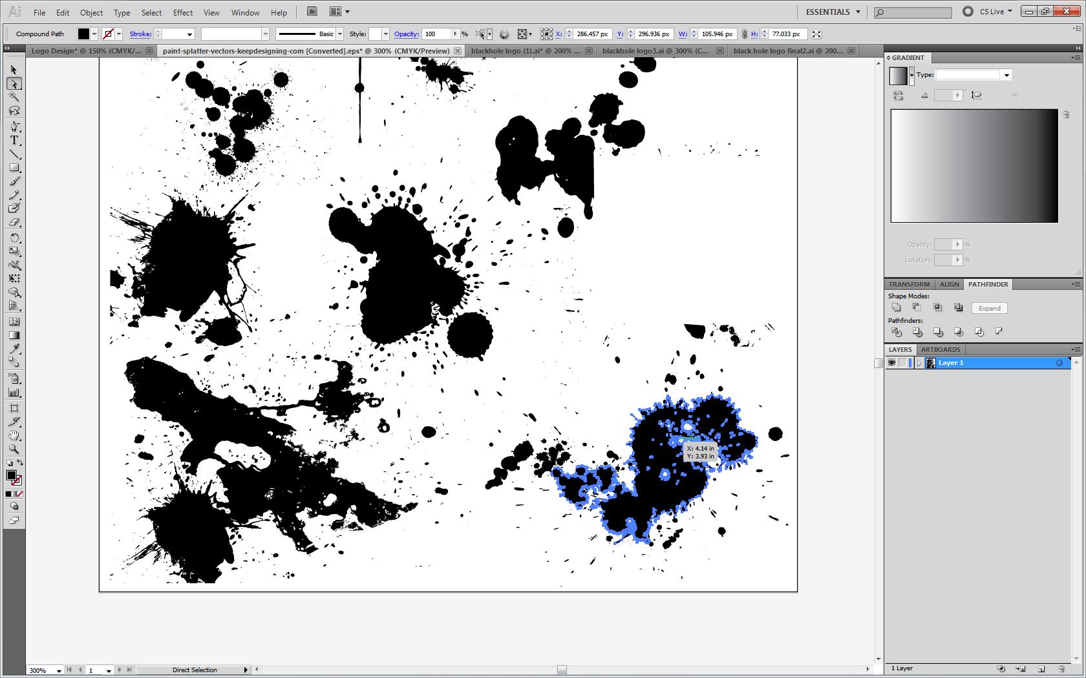Click the Divide pathfinder icon
Screen dimensions: 1086x678
click(x=897, y=332)
